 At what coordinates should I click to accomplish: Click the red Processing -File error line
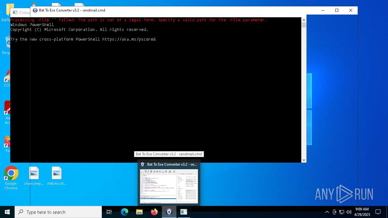point(139,20)
